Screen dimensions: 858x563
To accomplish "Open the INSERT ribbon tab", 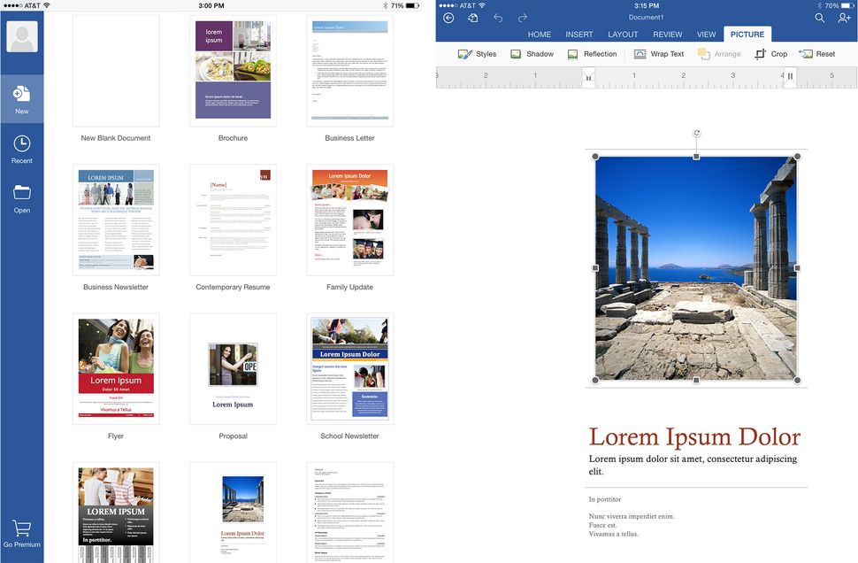I will coord(579,34).
